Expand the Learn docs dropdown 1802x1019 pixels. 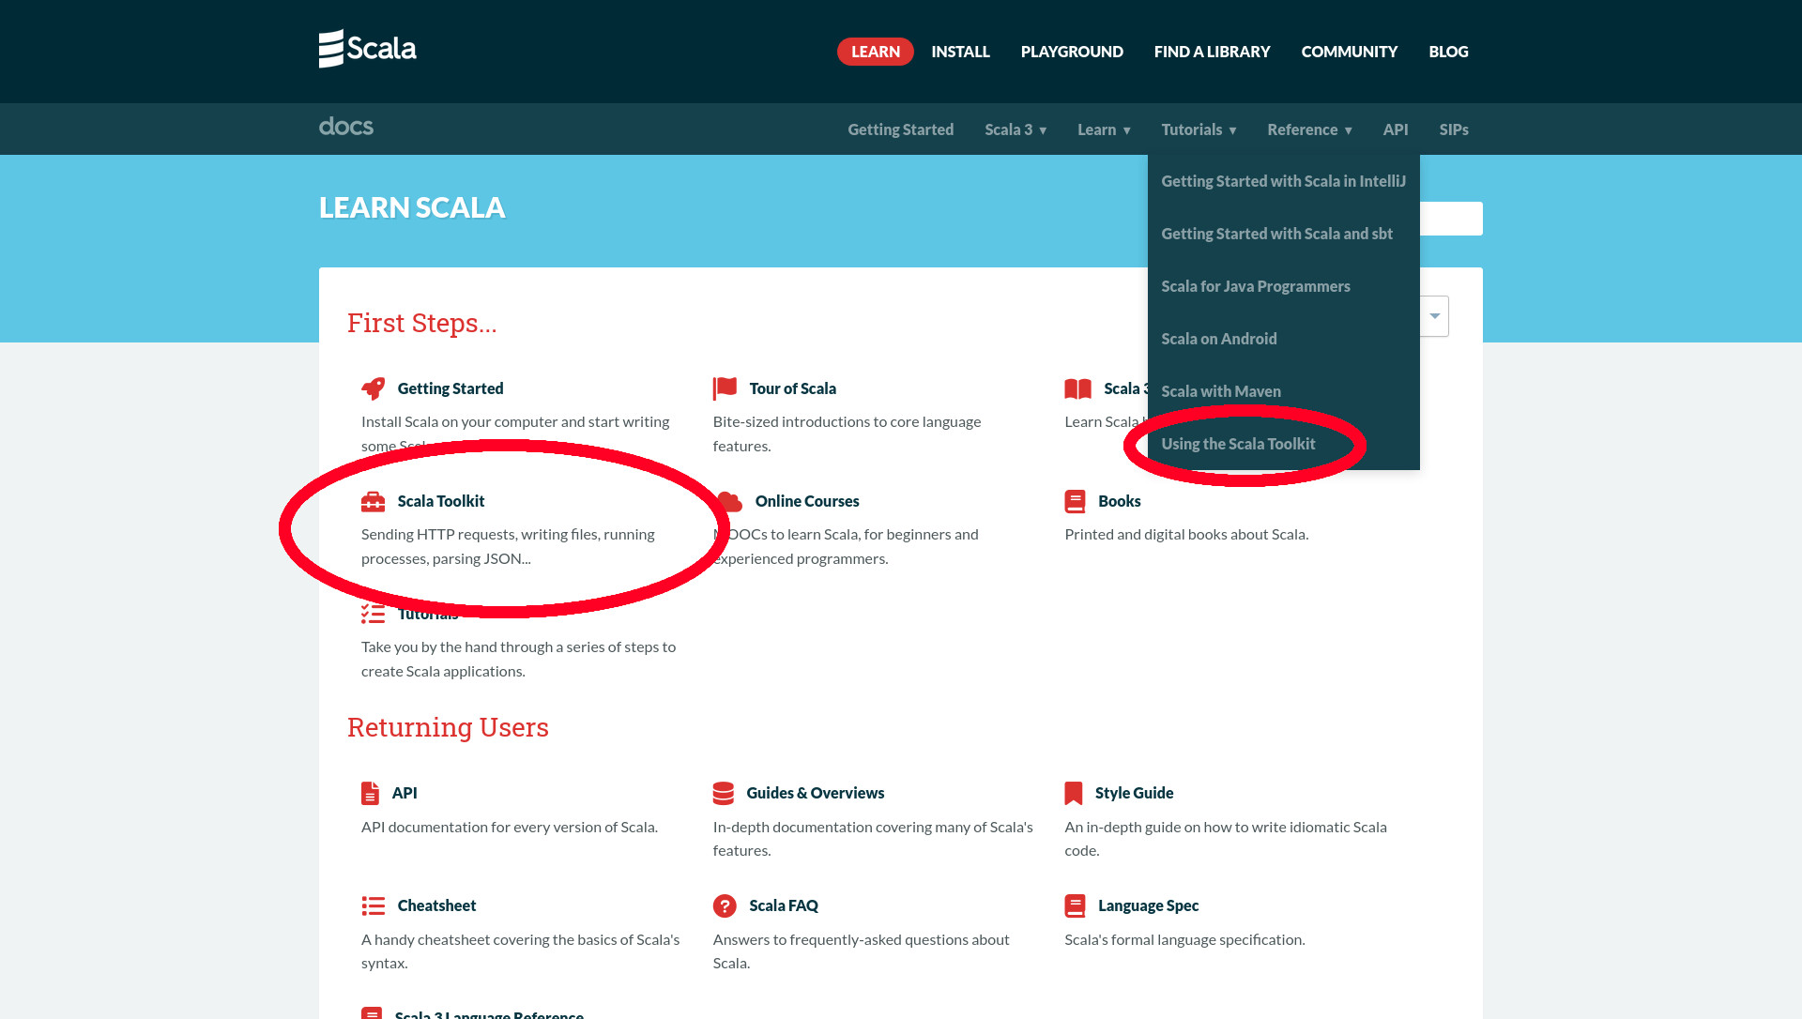coord(1104,129)
